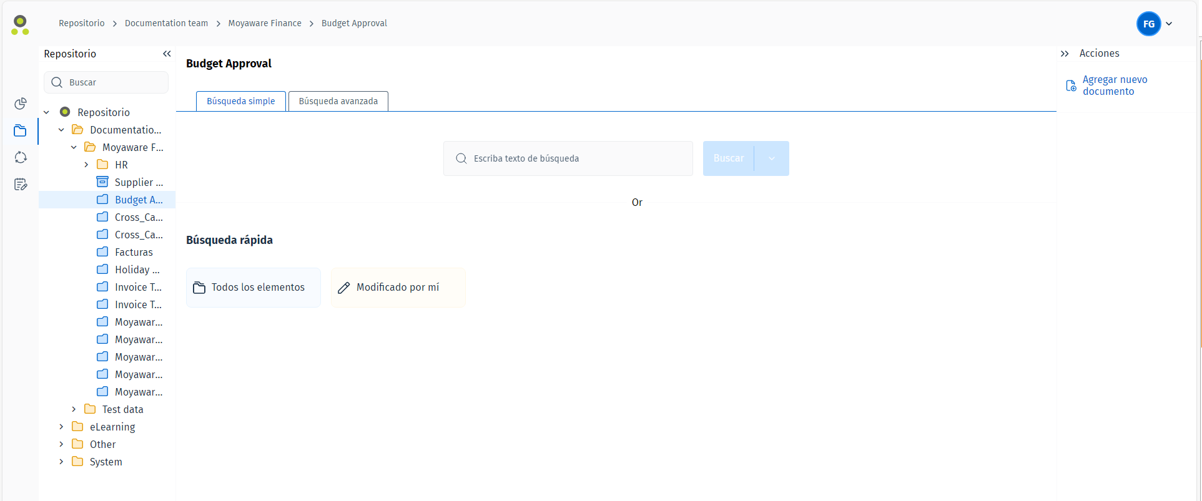The height and width of the screenshot is (501, 1202).
Task: Focus the repository tree Buscar field
Action: coord(106,82)
